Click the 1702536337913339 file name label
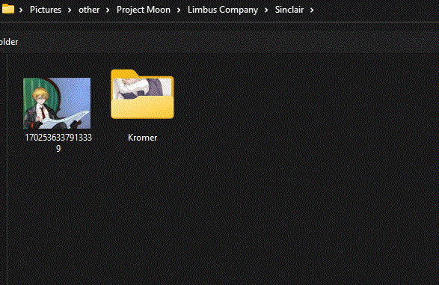This screenshot has height=285, width=439. (58, 143)
